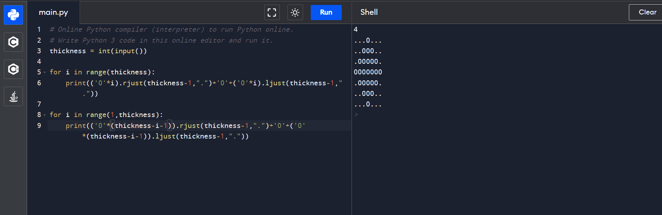The image size is (662, 215).
Task: Select the Python language icon in sidebar
Action: click(x=13, y=15)
